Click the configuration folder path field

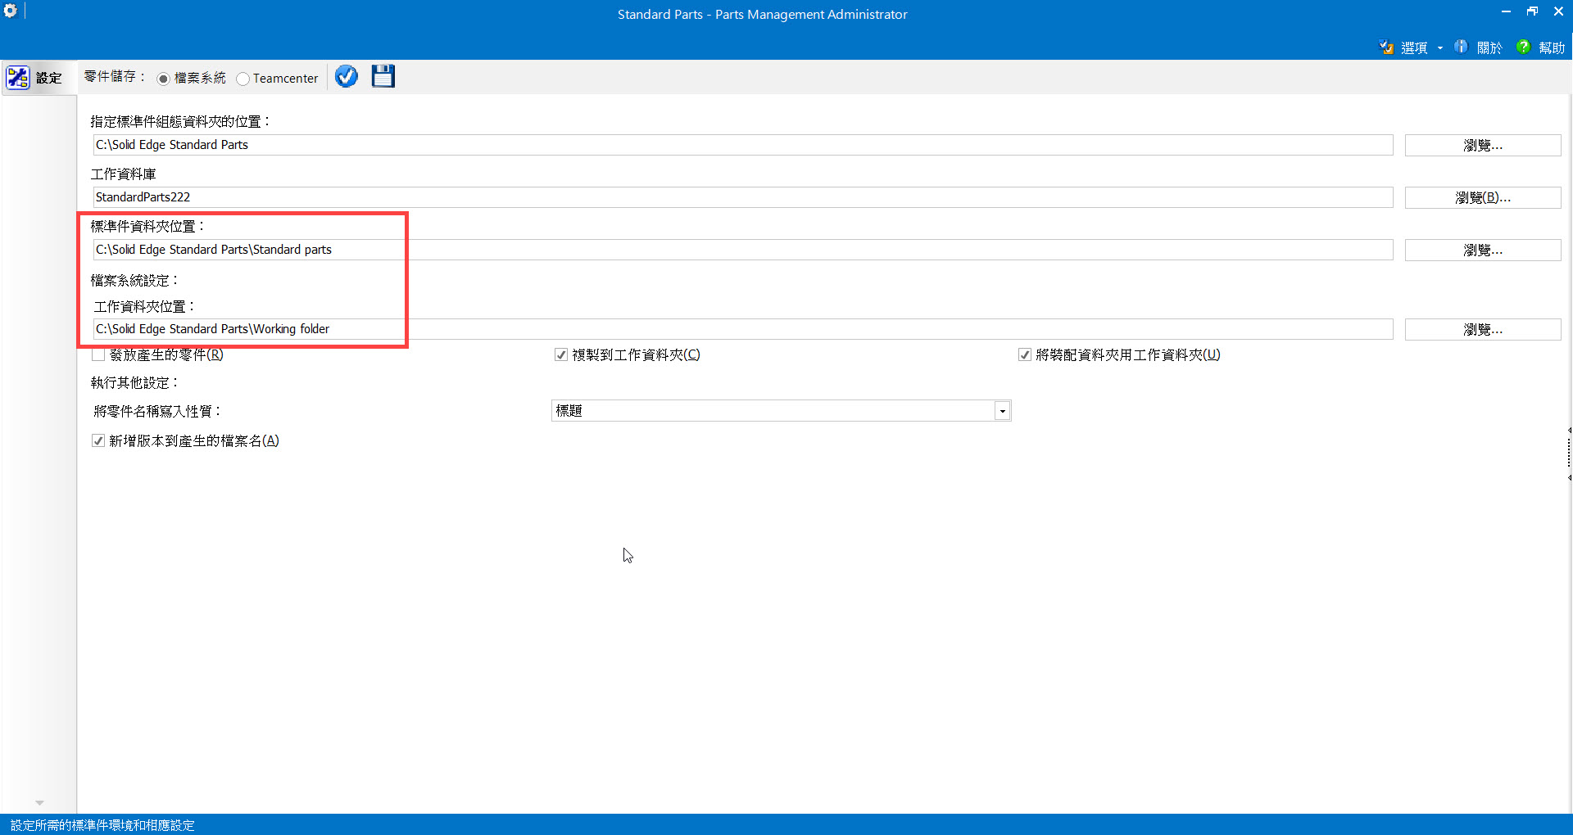(743, 145)
